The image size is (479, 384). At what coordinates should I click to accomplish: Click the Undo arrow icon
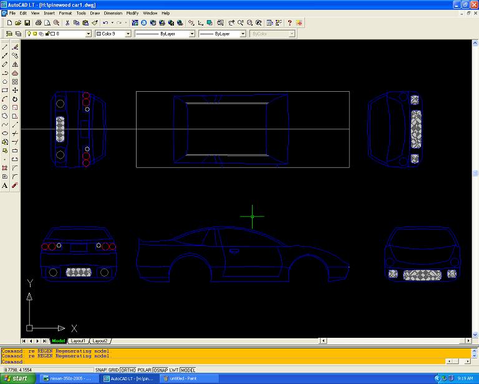[x=105, y=22]
